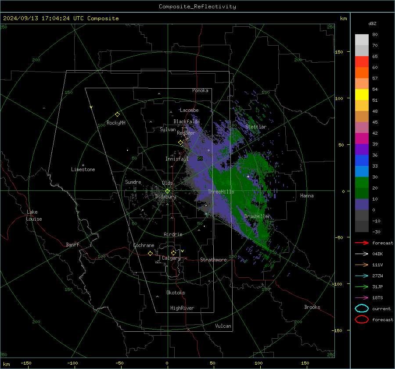Click the Drumheller city label
The width and height of the screenshot is (395, 369).
(x=257, y=216)
